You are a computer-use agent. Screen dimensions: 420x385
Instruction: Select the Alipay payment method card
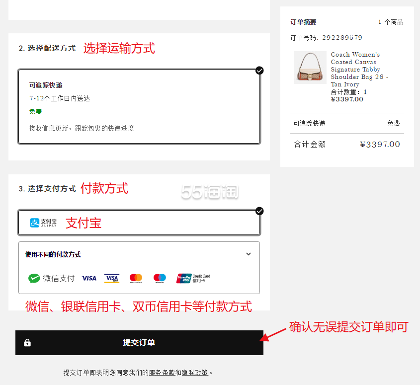click(139, 223)
